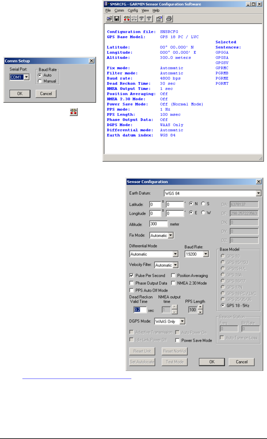Select Auto baud rate in Comm Setup
The height and width of the screenshot is (439, 267).
click(x=40, y=75)
